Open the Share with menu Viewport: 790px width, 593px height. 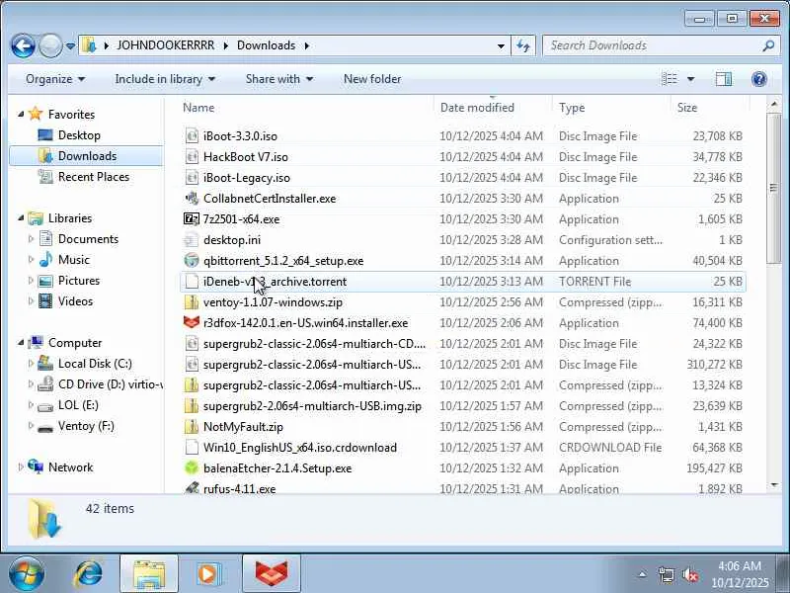click(x=279, y=79)
